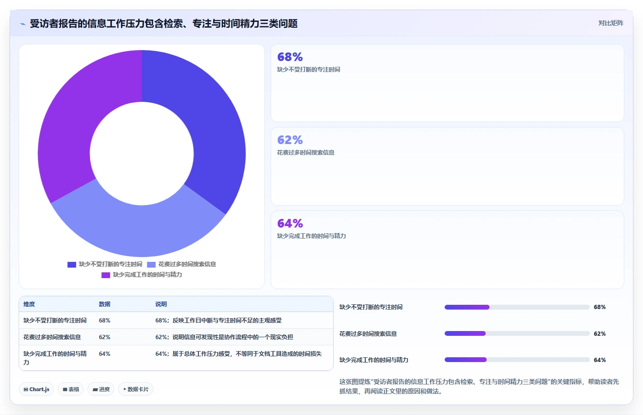Click card caption 缺少完成工作的时间与精力
The width and height of the screenshot is (643, 415).
click(x=311, y=236)
